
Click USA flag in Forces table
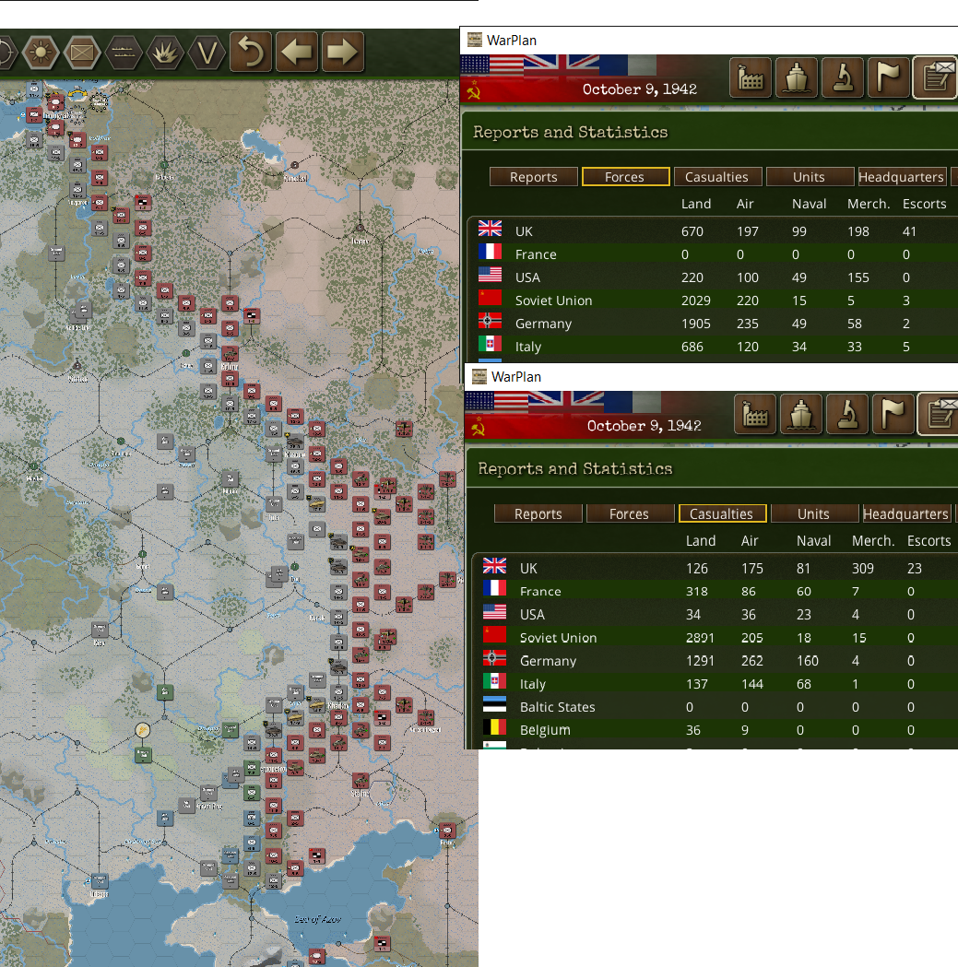point(490,275)
